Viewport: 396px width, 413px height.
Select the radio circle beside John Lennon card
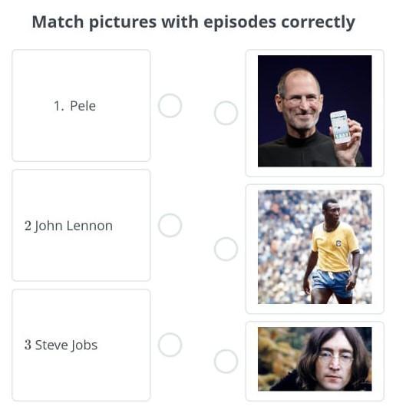(x=170, y=225)
